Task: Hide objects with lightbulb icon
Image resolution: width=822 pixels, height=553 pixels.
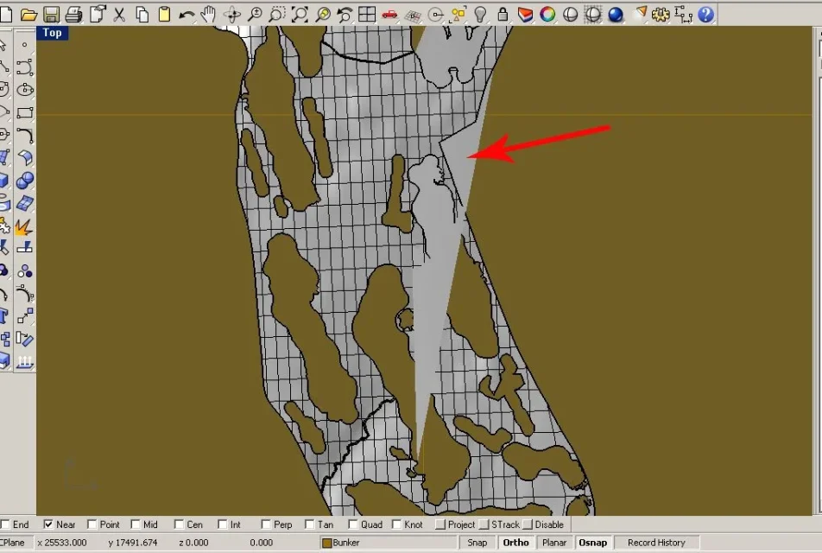Action: (480, 14)
